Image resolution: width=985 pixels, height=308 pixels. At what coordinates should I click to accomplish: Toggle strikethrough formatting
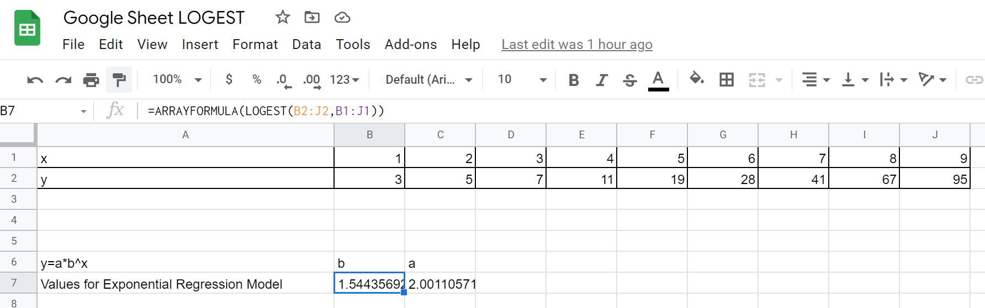(x=629, y=80)
